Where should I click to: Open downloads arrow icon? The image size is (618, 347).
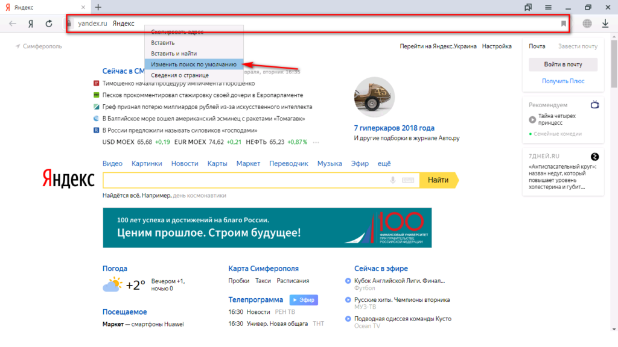(605, 23)
